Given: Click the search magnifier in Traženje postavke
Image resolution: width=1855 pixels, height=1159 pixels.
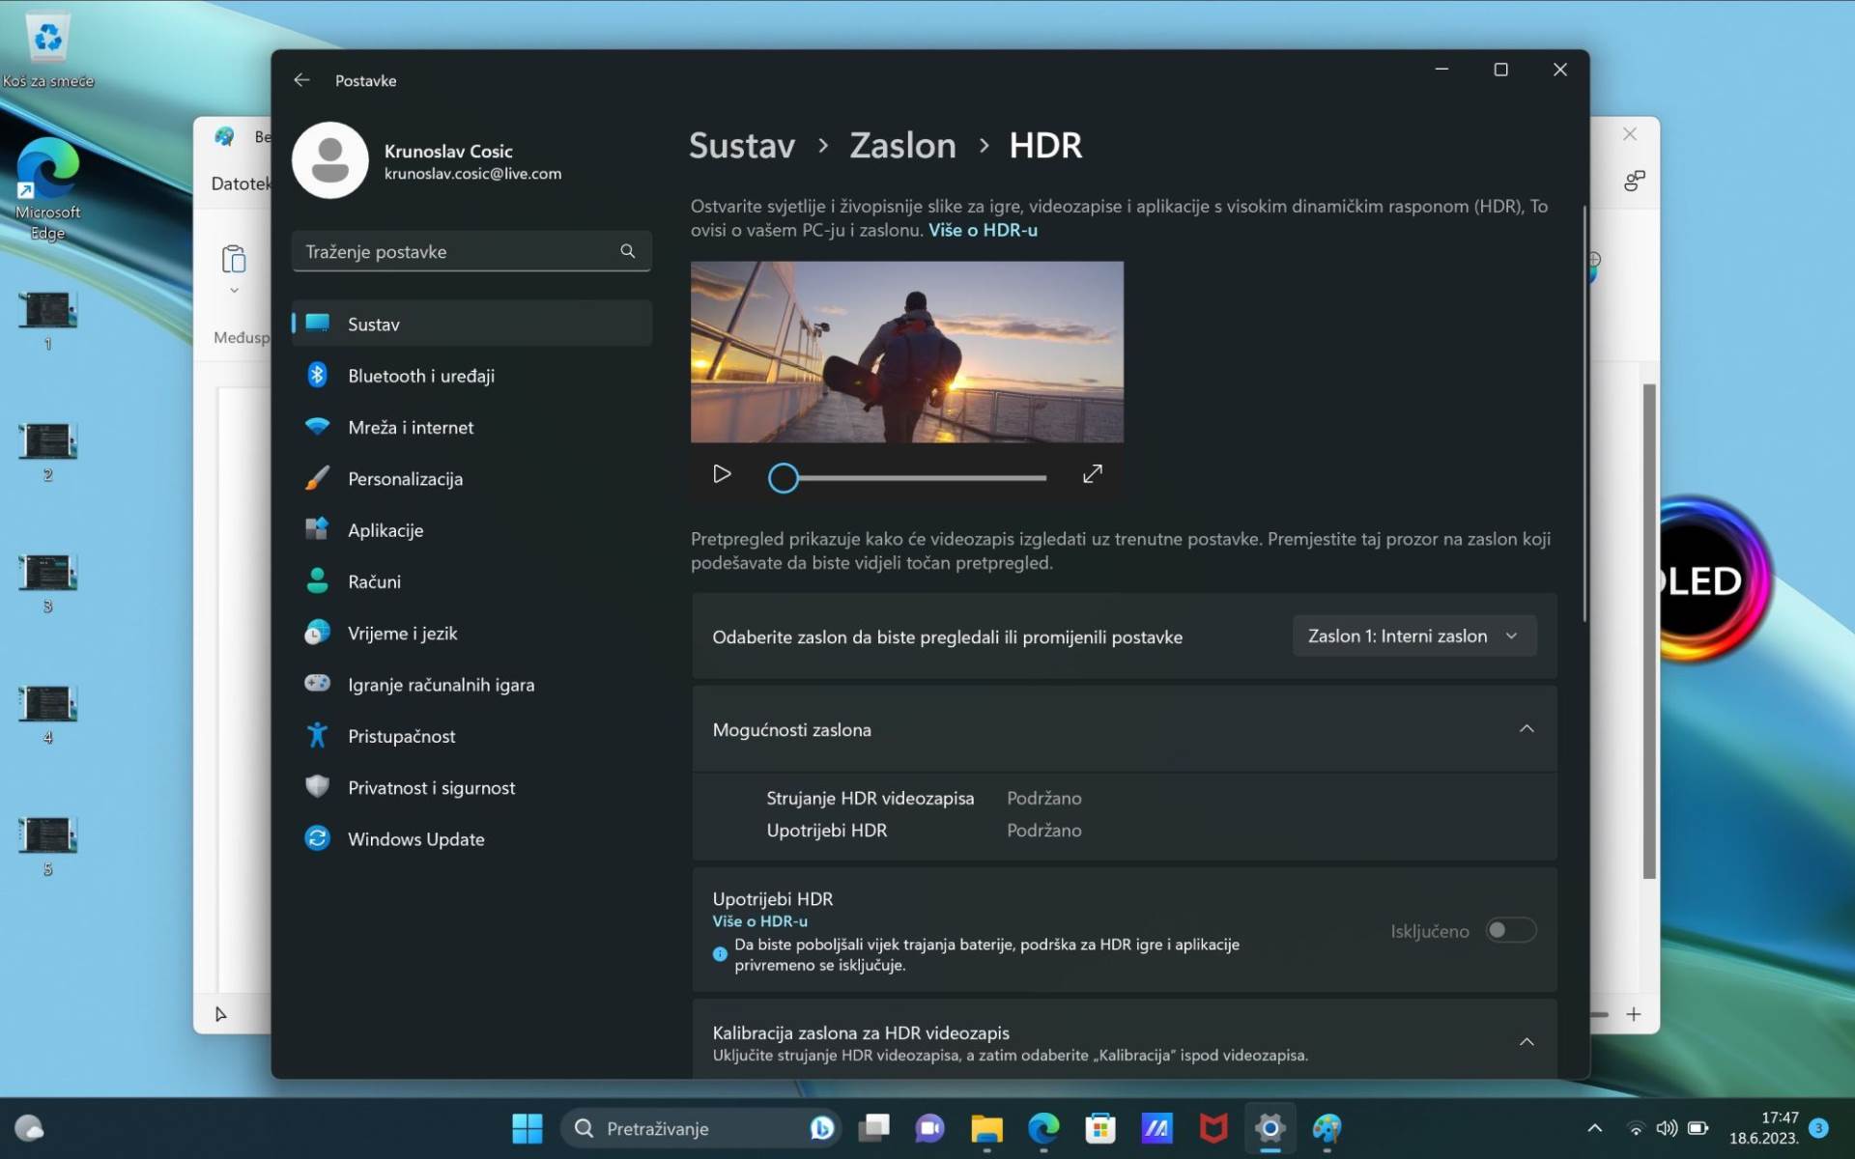Looking at the screenshot, I should click(628, 251).
